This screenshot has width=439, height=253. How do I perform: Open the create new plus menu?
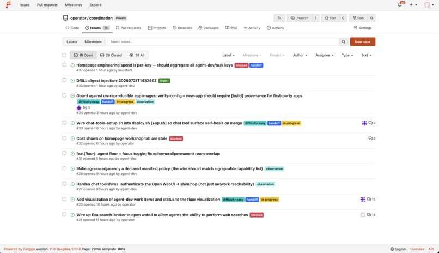[413, 5]
